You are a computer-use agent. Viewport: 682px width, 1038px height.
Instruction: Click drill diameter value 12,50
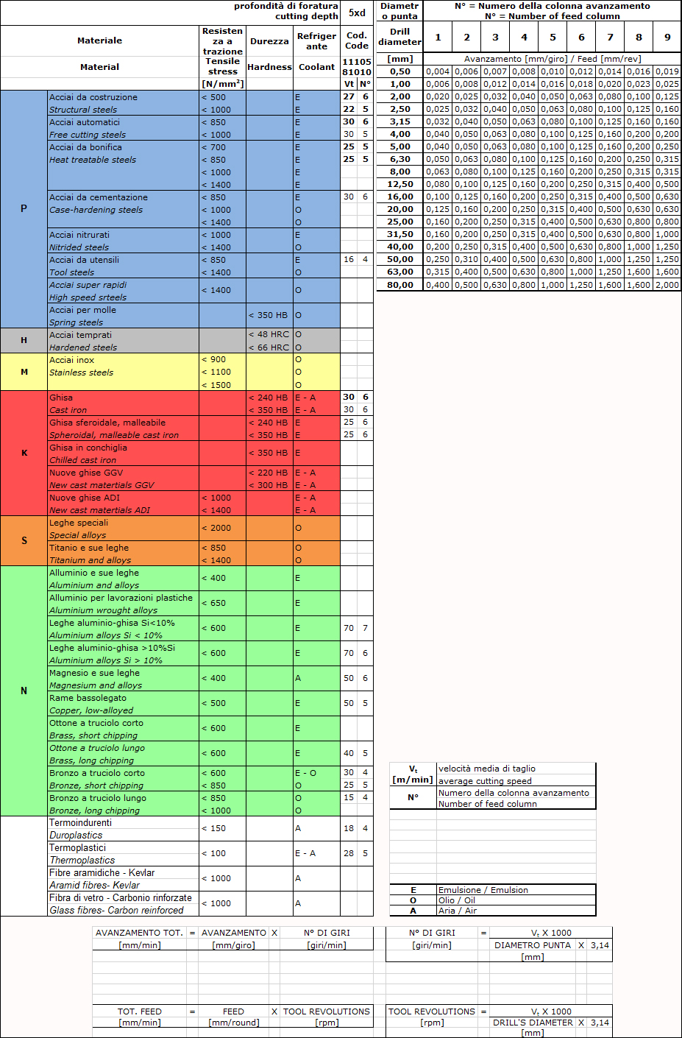400,184
